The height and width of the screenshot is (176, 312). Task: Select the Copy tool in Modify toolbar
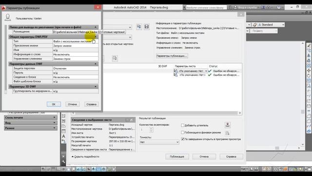[x=309, y=50]
